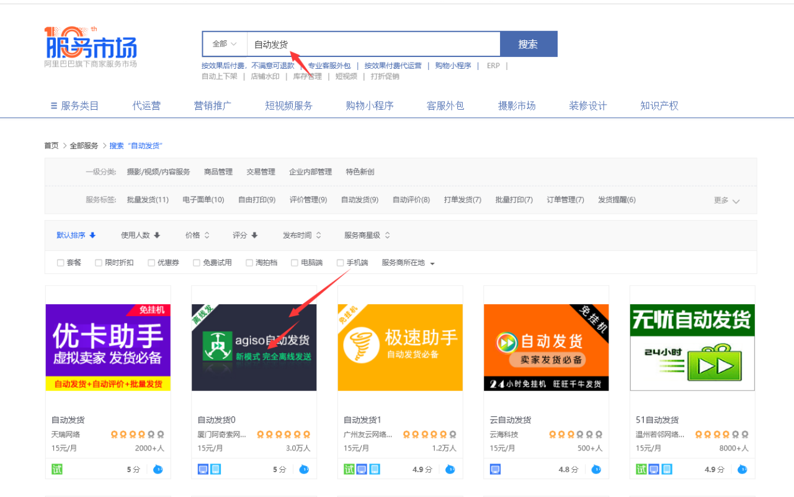Click the blue chat icon on 自动发货1 card

(x=450, y=469)
